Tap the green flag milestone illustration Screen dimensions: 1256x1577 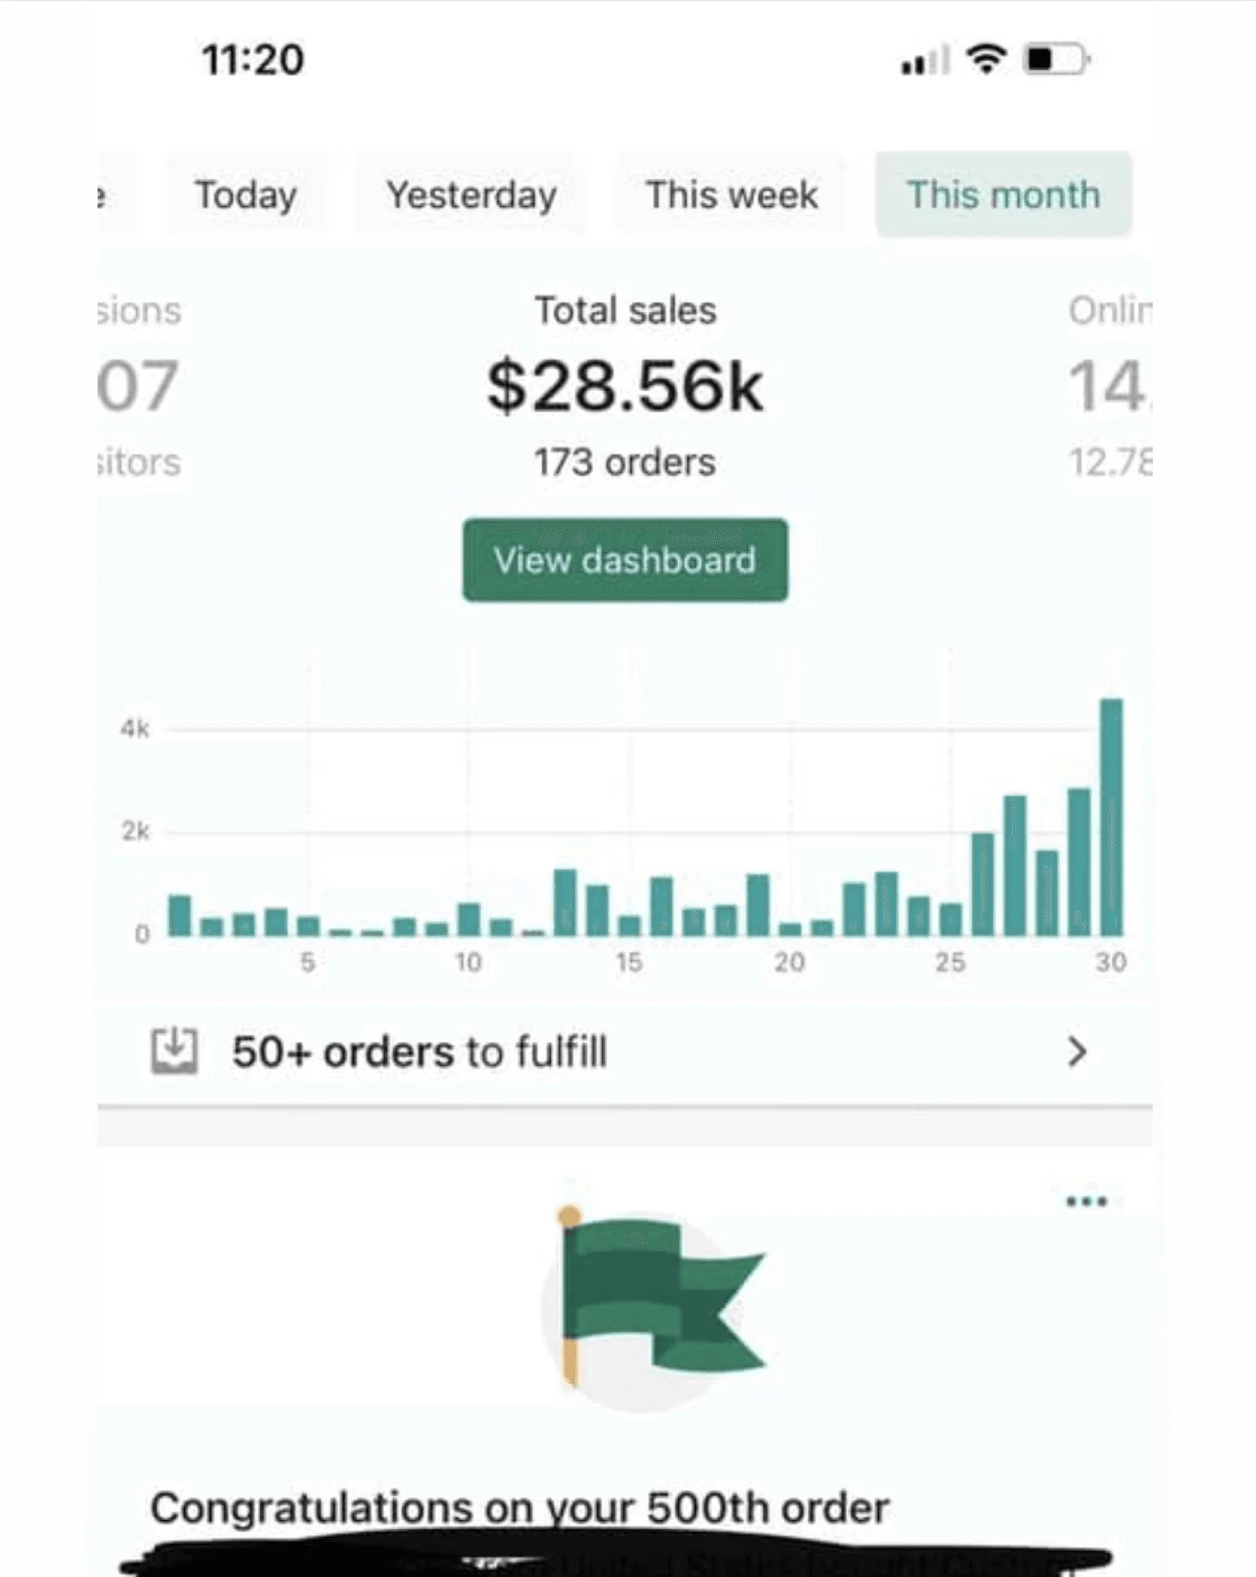pos(653,1296)
